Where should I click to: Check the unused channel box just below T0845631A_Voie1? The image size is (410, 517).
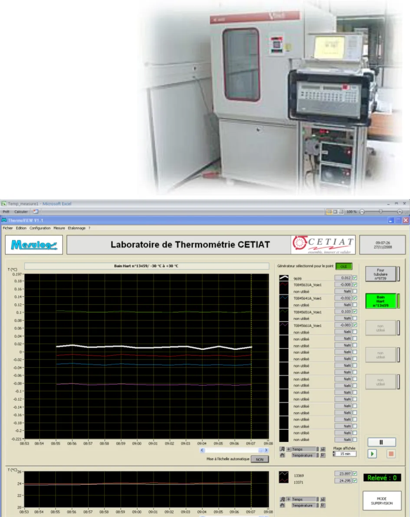point(354,291)
